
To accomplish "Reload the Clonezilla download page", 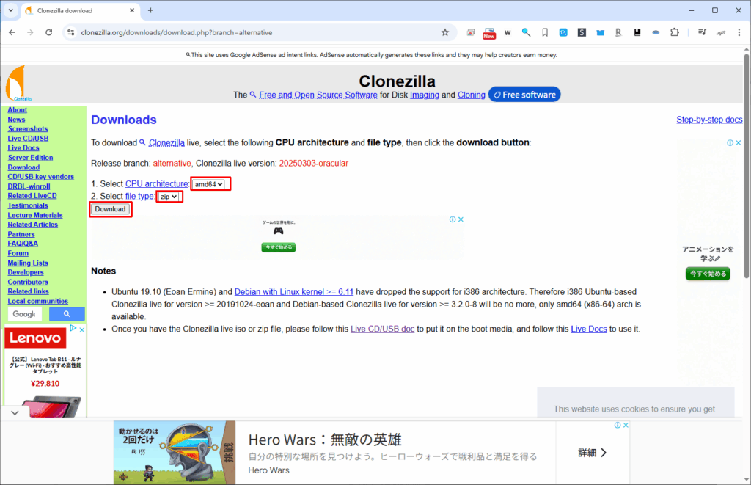I will [x=49, y=32].
